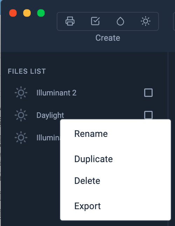Click the droplet ink icon in Create toolbar

point(120,21)
